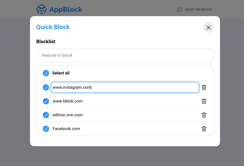Screen dimensions: 244x166
Task: Deselect the edition.cnn.com checkbox
Action: point(46,115)
